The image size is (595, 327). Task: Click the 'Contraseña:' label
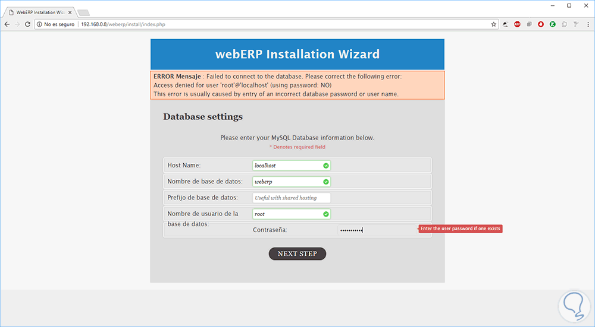270,230
